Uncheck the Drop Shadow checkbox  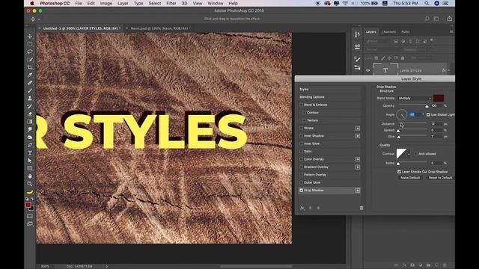tap(301, 191)
